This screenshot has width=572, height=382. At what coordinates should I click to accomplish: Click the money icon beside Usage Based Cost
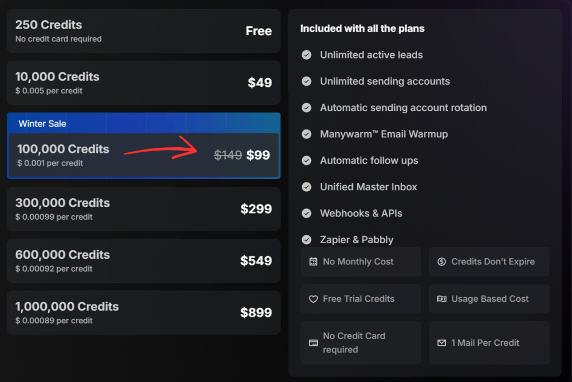[442, 299]
